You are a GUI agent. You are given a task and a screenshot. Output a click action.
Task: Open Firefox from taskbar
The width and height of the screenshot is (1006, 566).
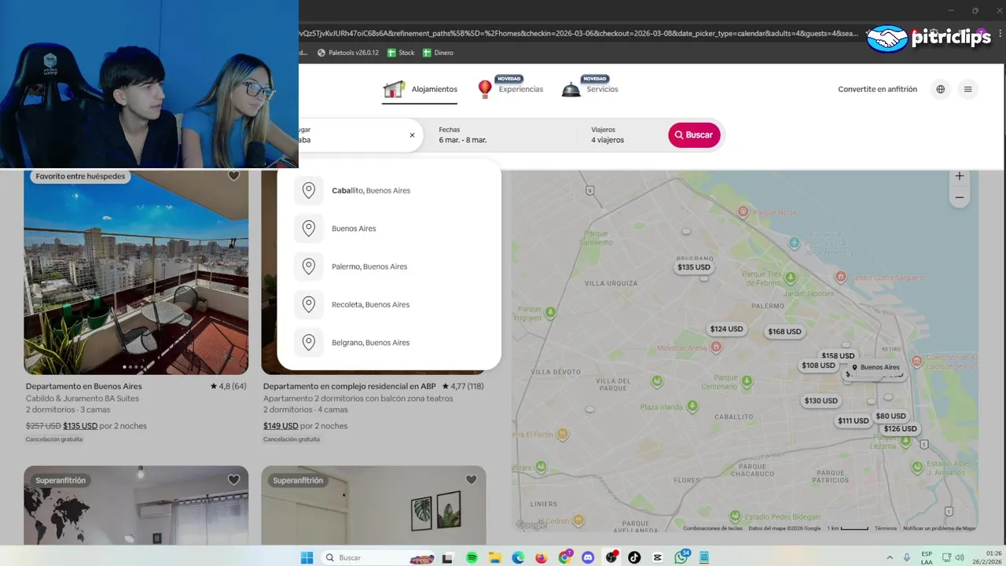542,557
